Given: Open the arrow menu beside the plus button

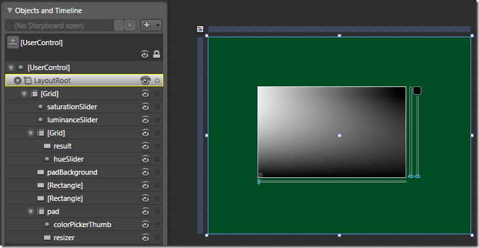Looking at the screenshot, I should (x=158, y=26).
